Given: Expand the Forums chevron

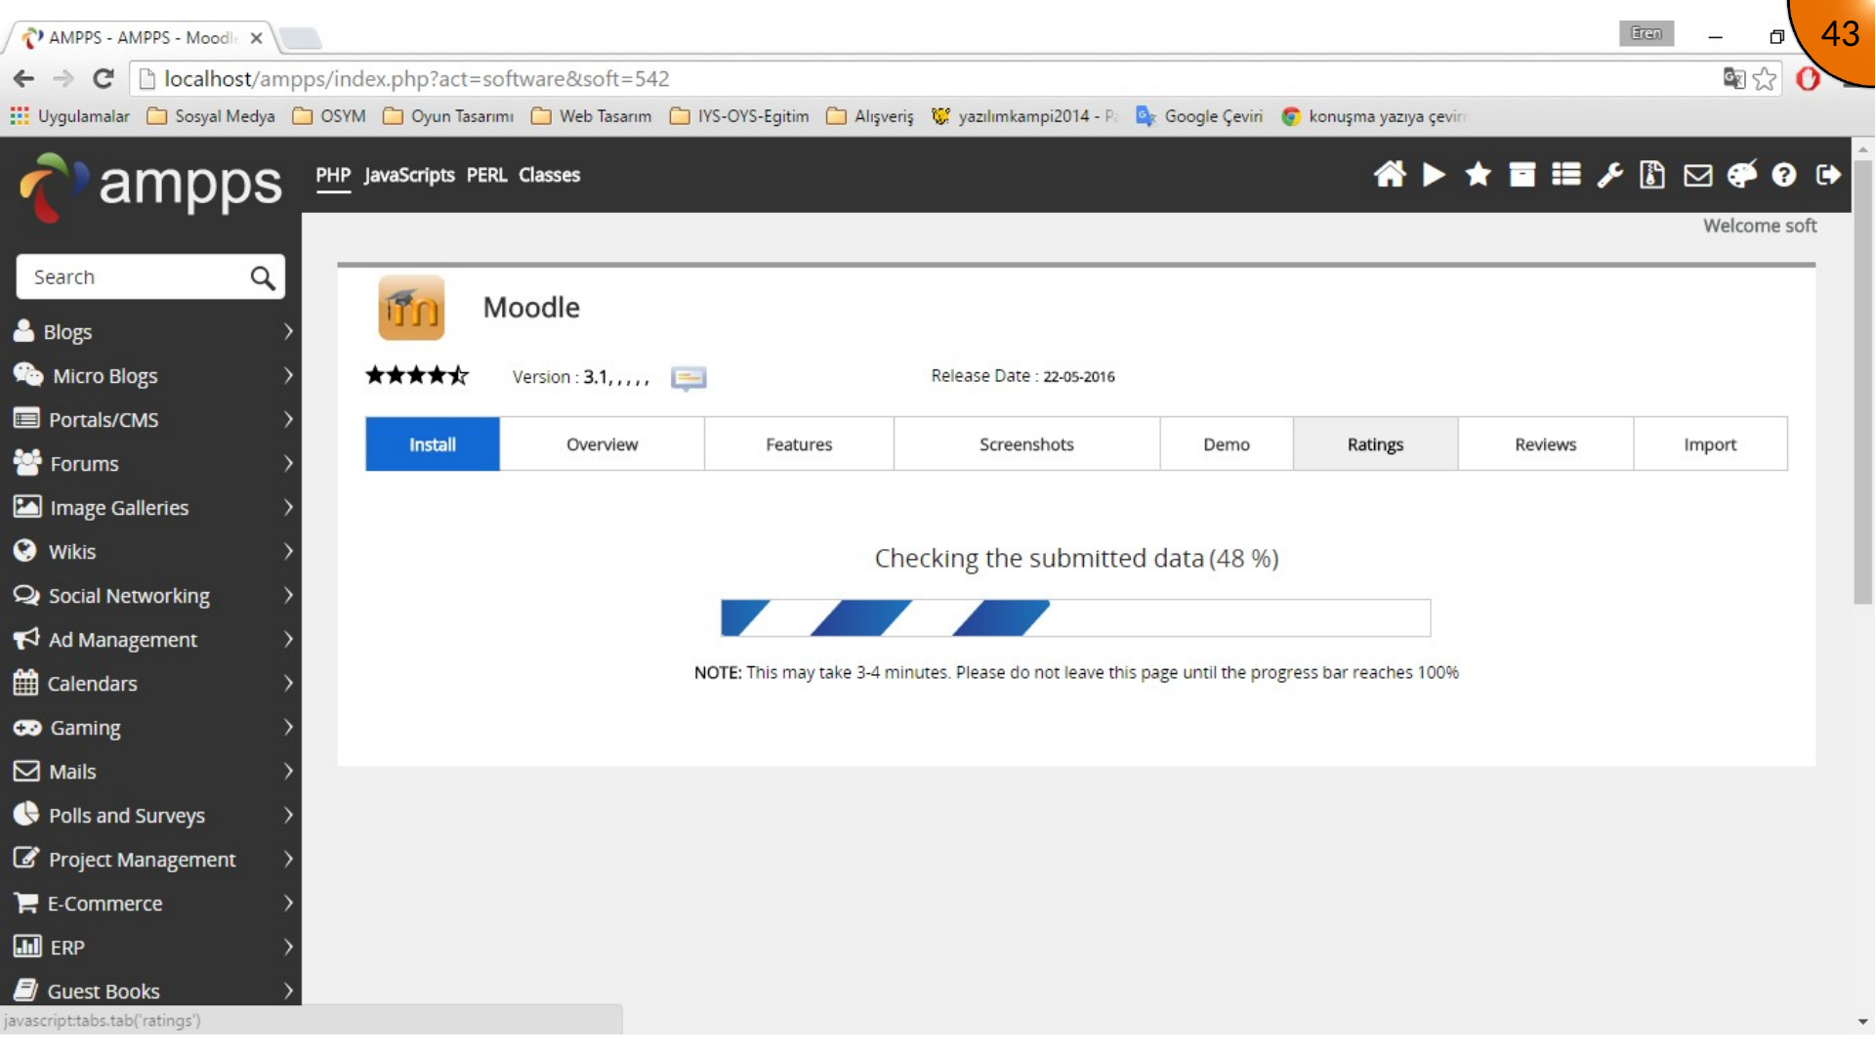Looking at the screenshot, I should (288, 463).
